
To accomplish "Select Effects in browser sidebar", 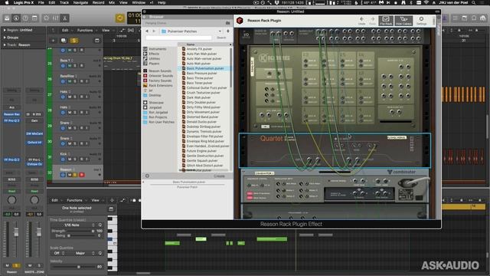I will point(154,54).
